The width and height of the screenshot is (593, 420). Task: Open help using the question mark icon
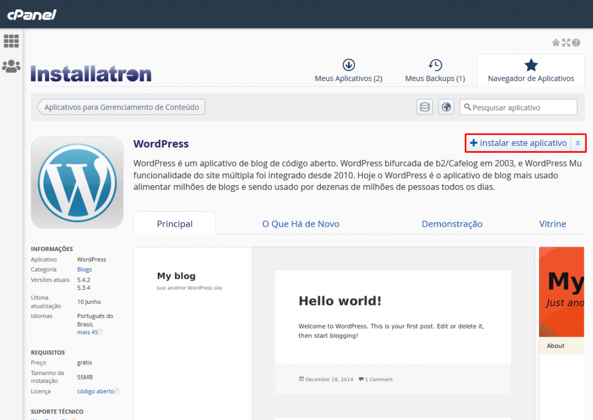[576, 42]
